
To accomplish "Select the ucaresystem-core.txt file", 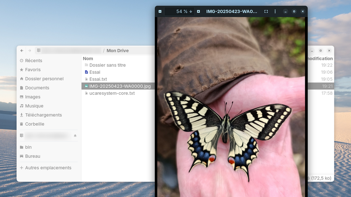I will coord(112,93).
